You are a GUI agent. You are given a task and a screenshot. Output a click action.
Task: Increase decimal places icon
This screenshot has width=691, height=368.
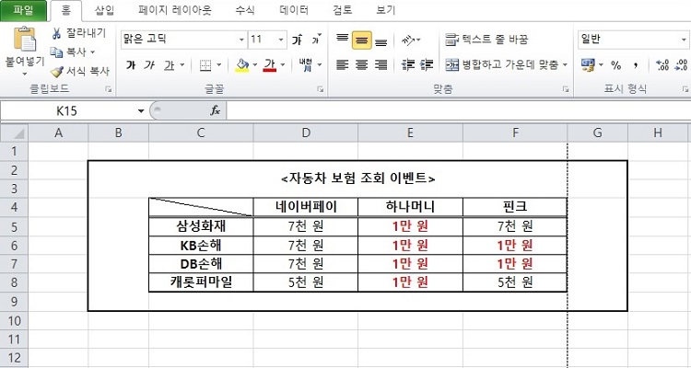click(x=662, y=65)
